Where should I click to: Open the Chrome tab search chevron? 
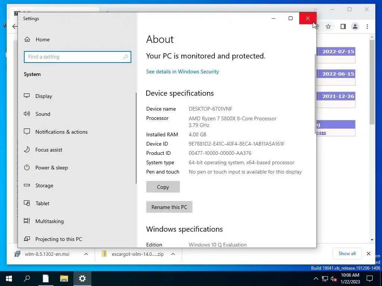pos(315,9)
